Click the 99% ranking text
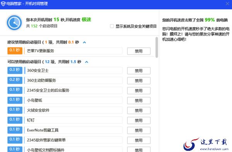This screenshot has height=152, width=232. pyautogui.click(x=210, y=20)
